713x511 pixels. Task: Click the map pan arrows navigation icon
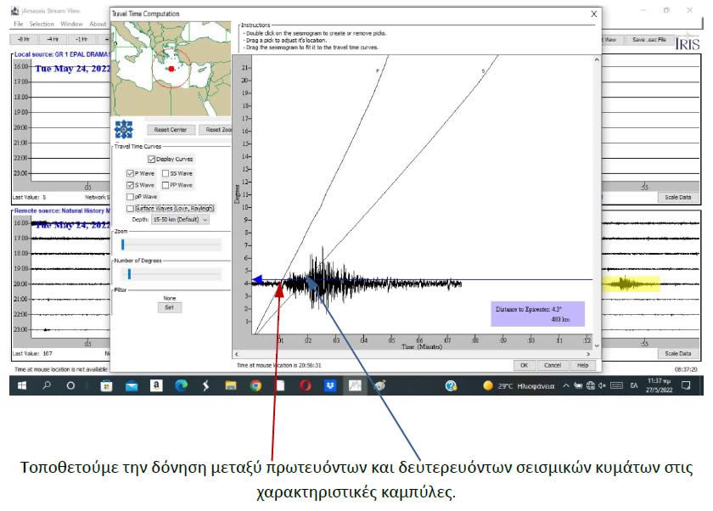pyautogui.click(x=124, y=129)
